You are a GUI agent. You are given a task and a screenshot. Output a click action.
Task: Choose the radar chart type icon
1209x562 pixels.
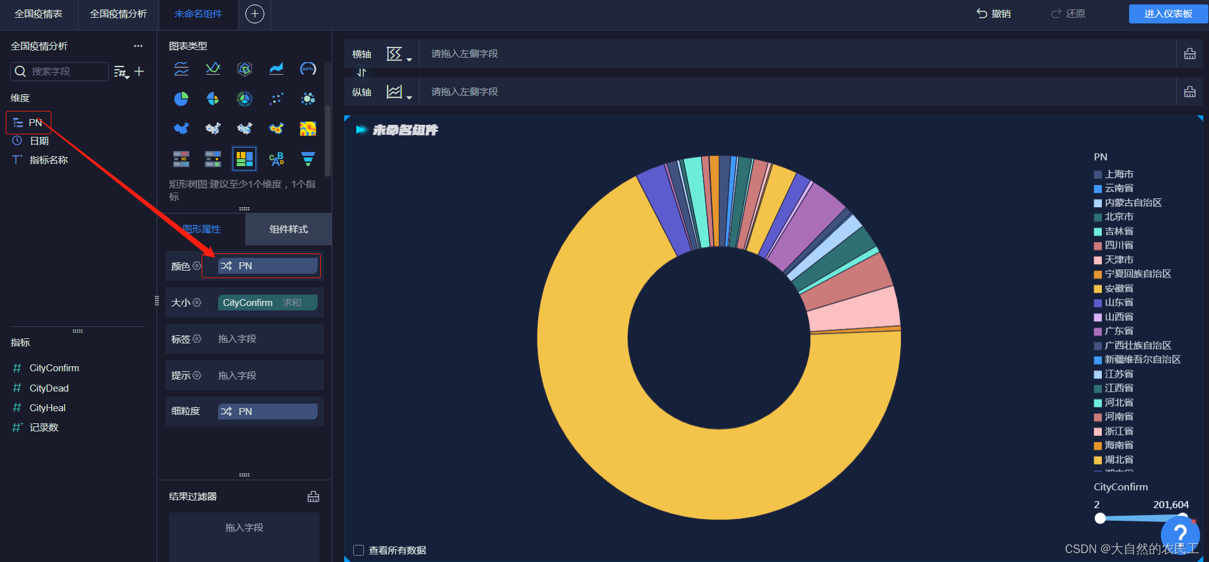245,68
